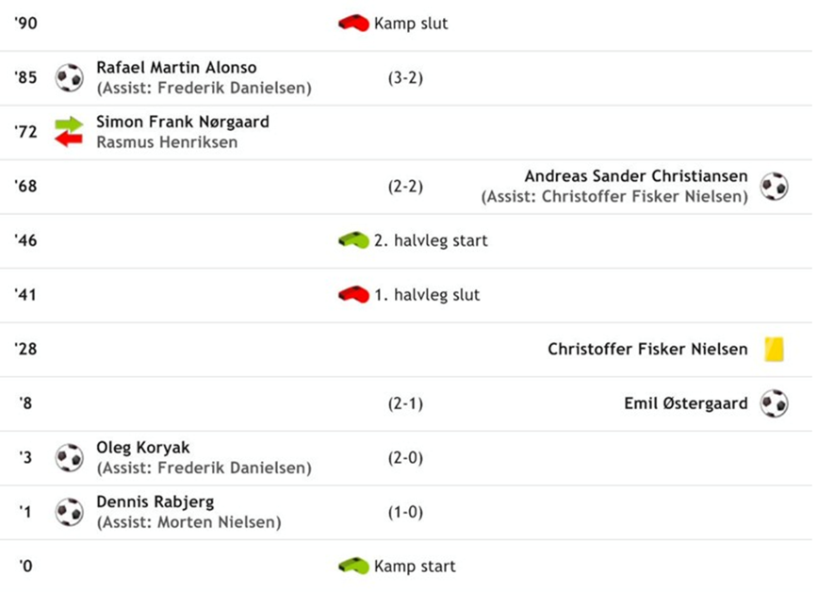This screenshot has width=818, height=592.
Task: Click the Assist: Morten Nielsen text
Action: tap(188, 522)
